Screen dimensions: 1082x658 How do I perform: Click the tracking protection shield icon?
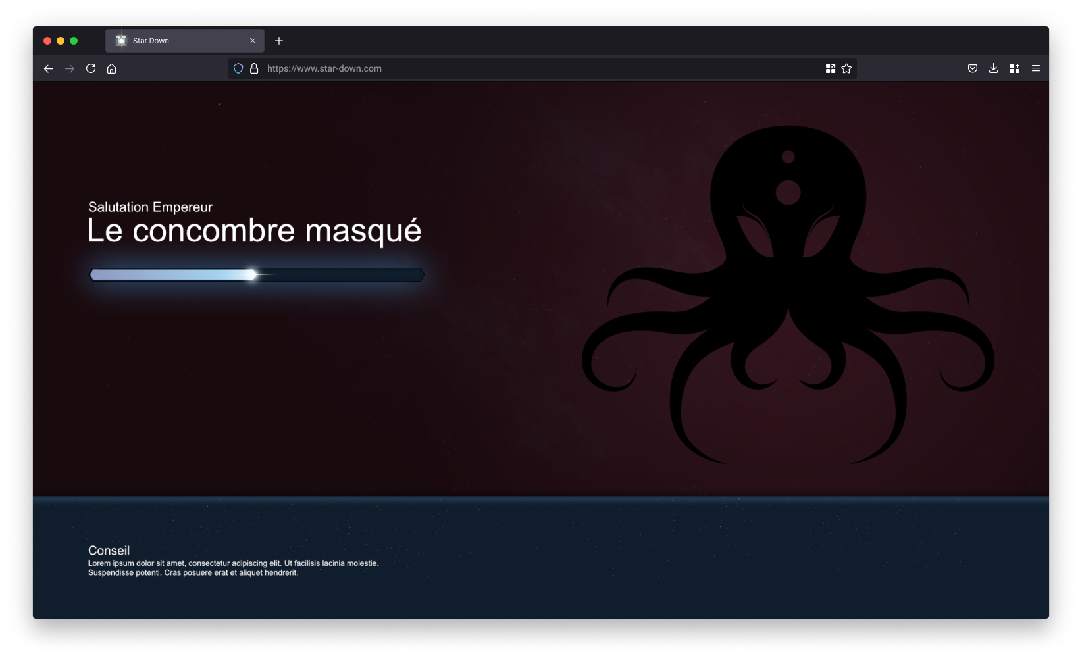[238, 68]
